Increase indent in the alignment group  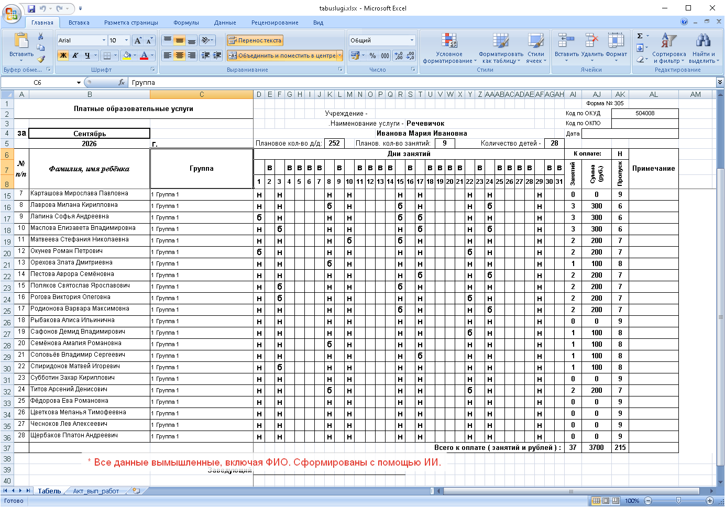point(217,55)
